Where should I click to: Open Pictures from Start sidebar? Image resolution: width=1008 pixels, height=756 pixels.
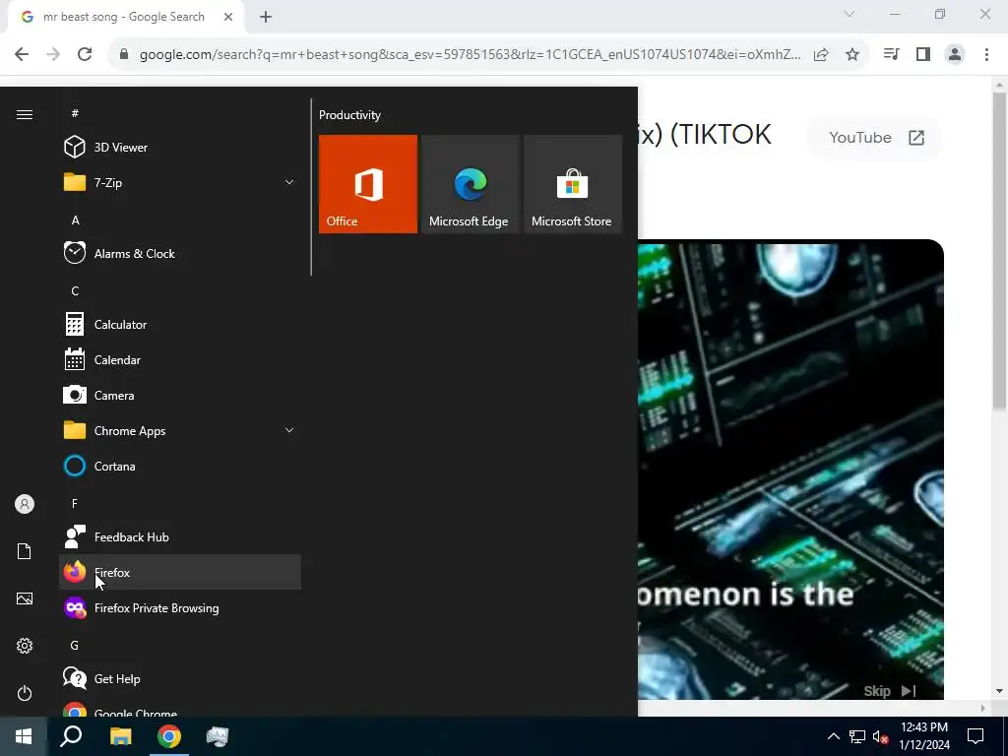[x=25, y=598]
